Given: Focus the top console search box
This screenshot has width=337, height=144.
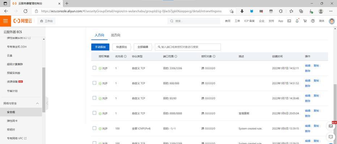Looking at the screenshot, I should click(194, 21).
